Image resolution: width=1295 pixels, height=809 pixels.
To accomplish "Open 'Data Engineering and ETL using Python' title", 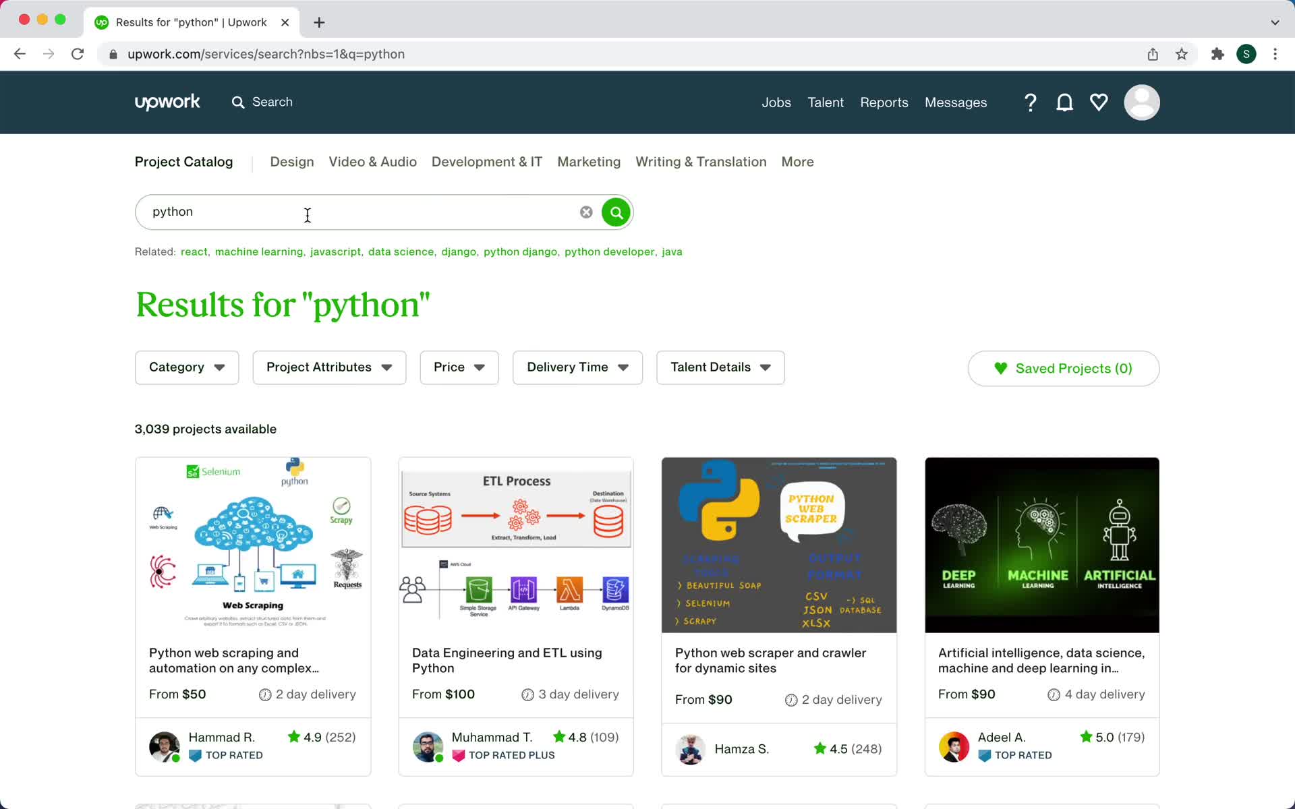I will 507,661.
